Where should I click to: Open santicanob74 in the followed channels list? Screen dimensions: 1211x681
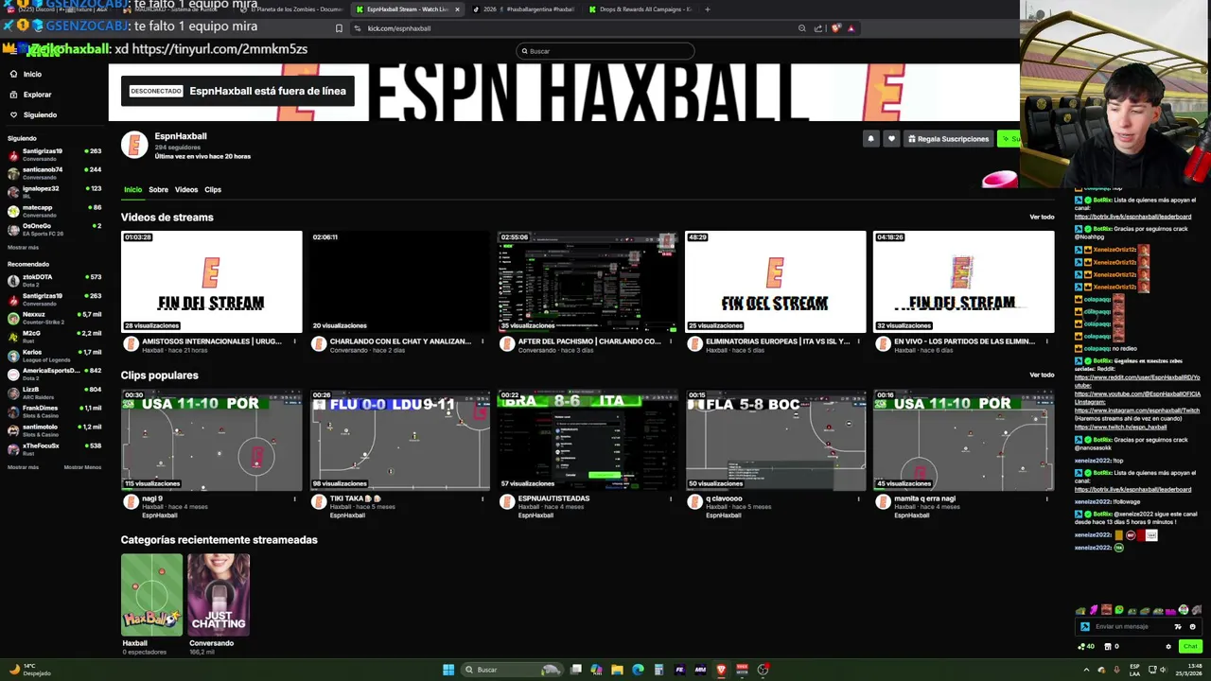54,173
